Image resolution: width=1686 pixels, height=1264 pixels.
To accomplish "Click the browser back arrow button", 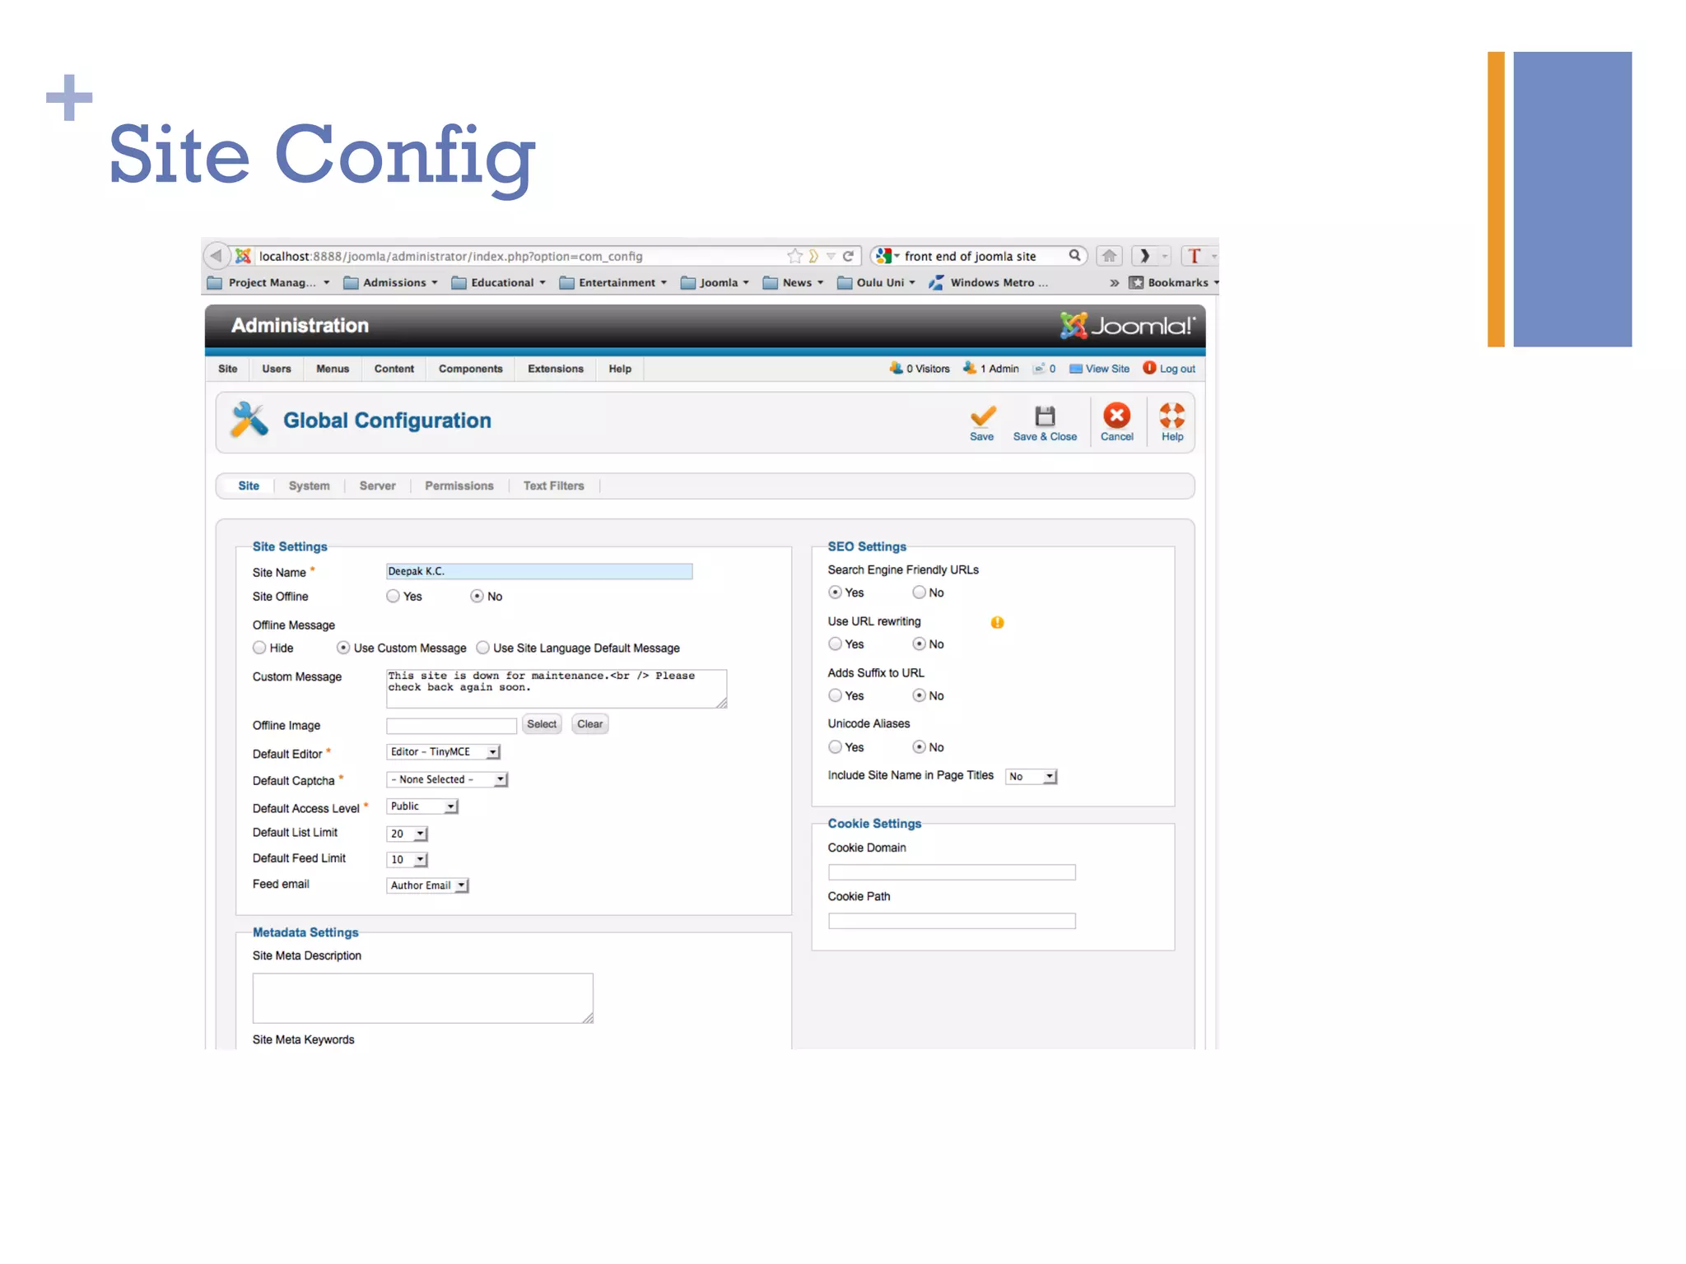I will point(216,256).
